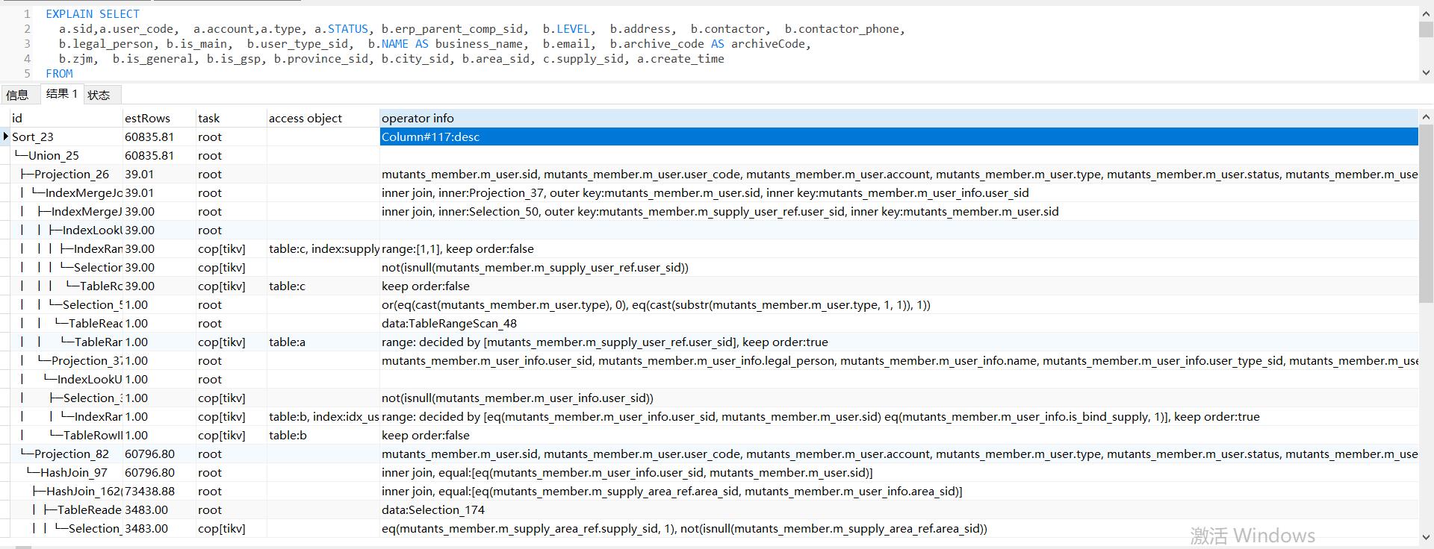Click the HashJoin_97 plan row

coord(73,472)
